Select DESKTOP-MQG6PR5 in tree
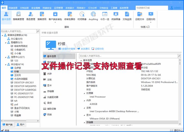This screenshot has width=184, height=132. (x=25, y=86)
